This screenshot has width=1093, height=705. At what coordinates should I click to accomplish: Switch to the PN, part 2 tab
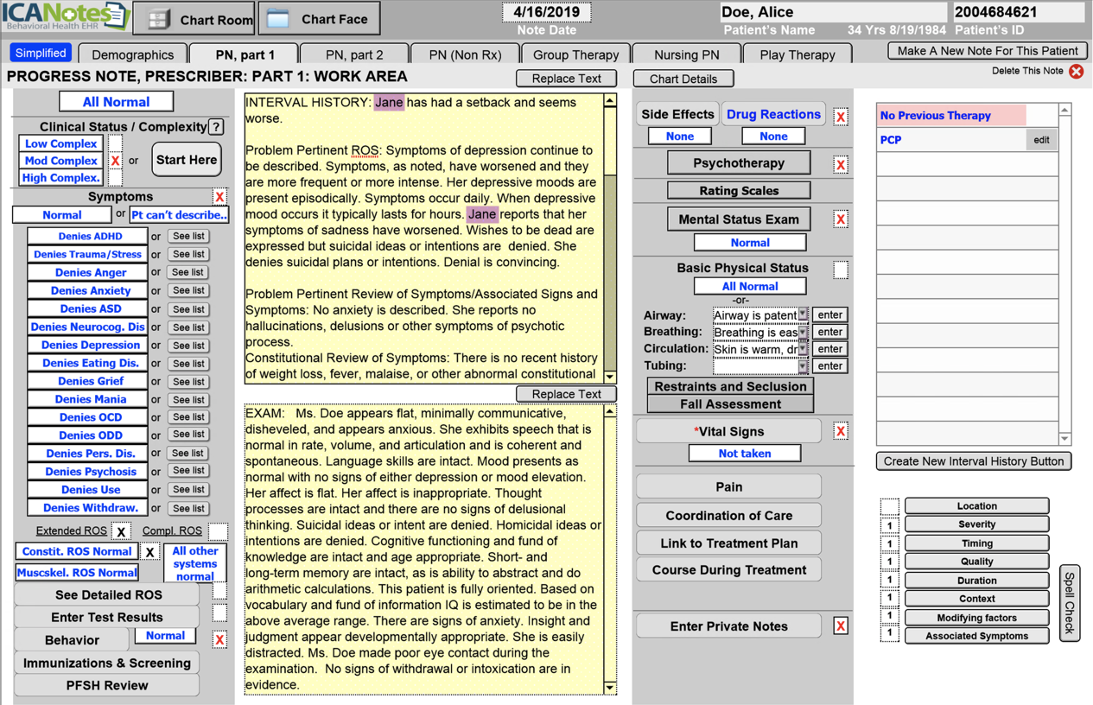pyautogui.click(x=354, y=54)
